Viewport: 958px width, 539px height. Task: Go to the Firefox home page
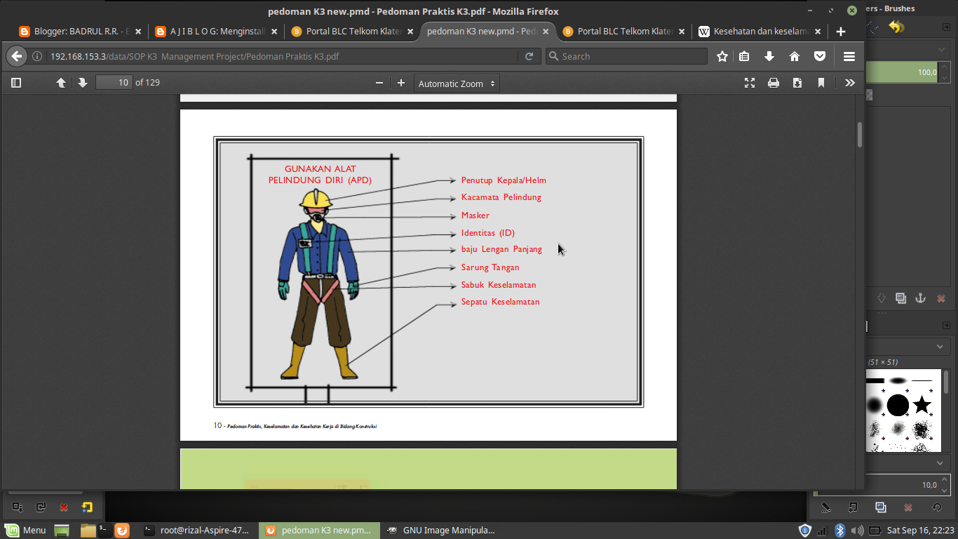coord(795,56)
